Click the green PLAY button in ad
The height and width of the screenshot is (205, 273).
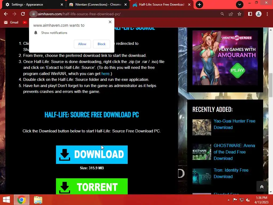pyautogui.click(x=237, y=70)
